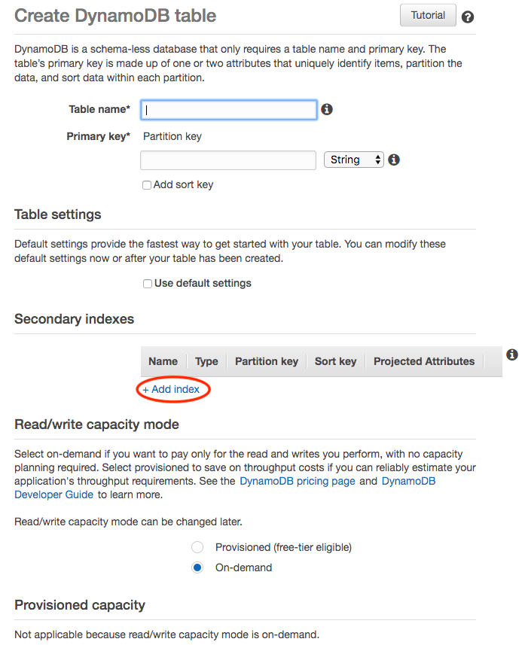Click the info icon next to the secondary indexes table

point(512,354)
